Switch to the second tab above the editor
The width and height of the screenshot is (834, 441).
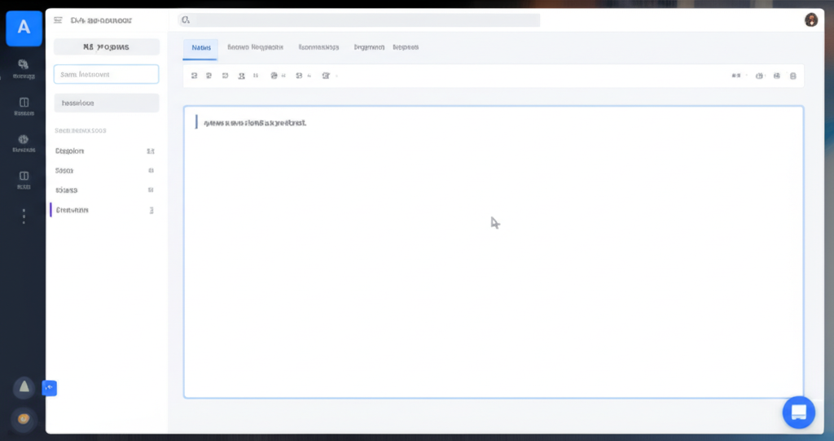pos(254,48)
